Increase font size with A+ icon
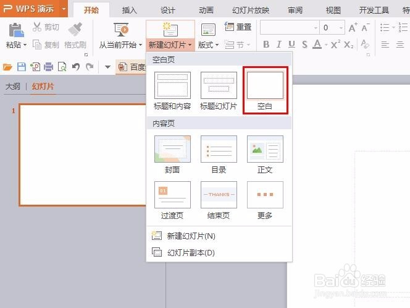 click(x=353, y=27)
